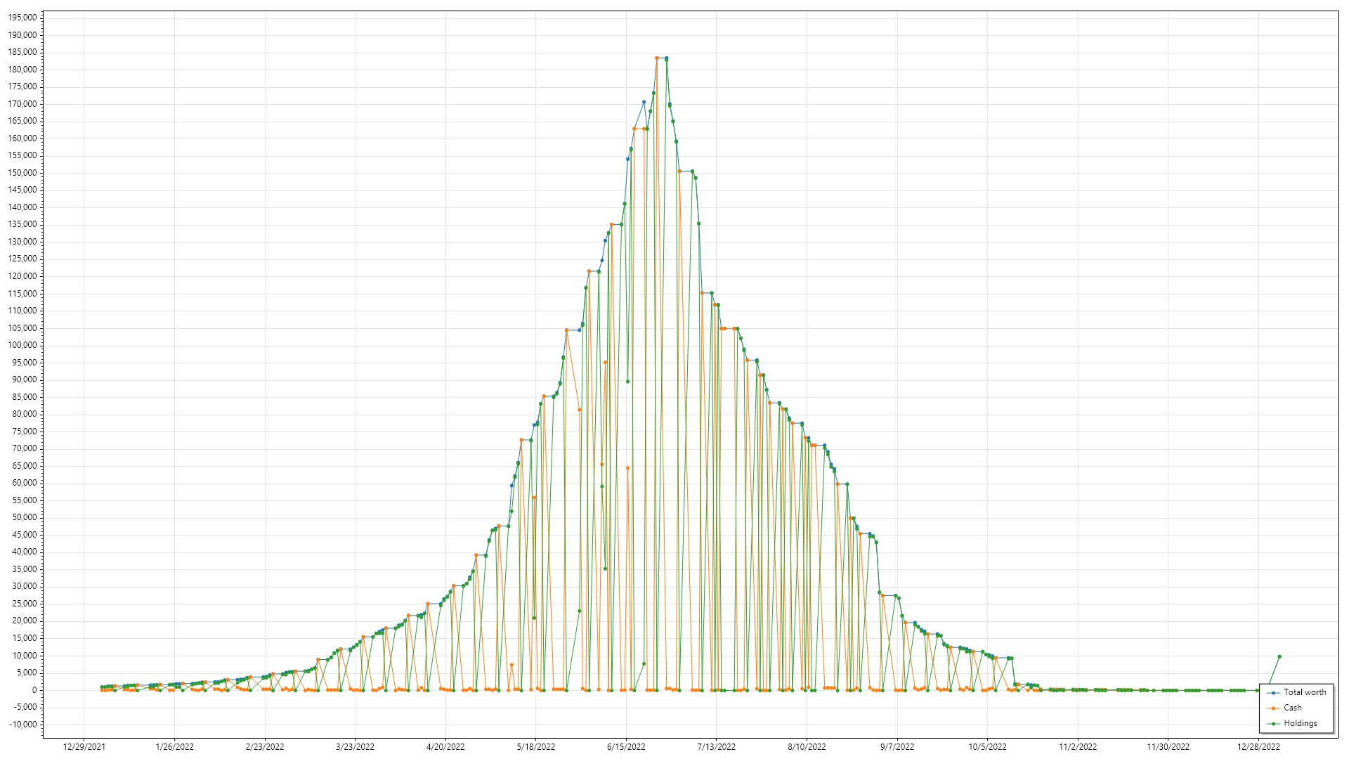Image resolution: width=1349 pixels, height=759 pixels.
Task: Click the 3/23/2022 x-axis date label
Action: tap(355, 747)
